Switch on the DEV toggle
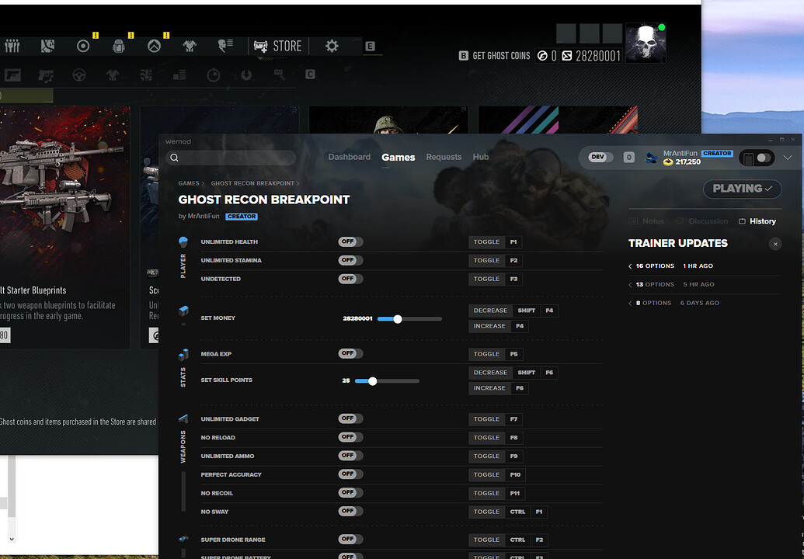The width and height of the screenshot is (804, 559). pos(598,157)
